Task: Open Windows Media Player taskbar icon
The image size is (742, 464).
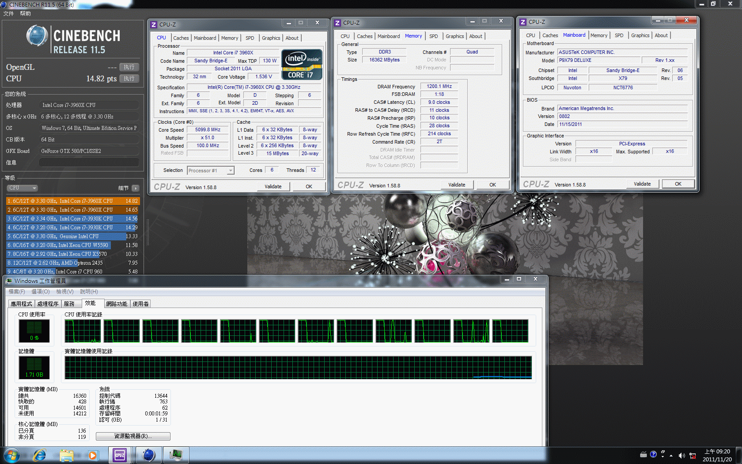Action: (x=93, y=455)
